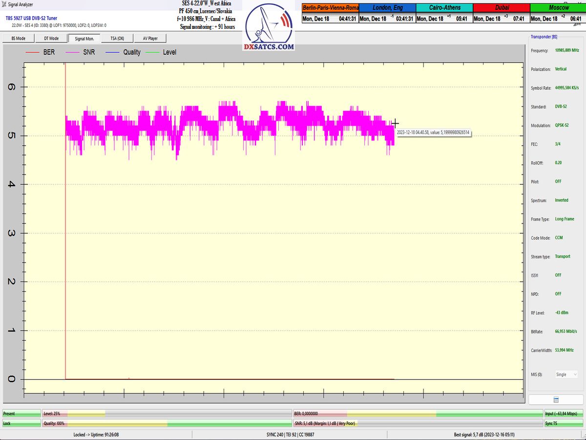Viewport: 586px width, 440px height.
Task: Click the SNR margin progress bar
Action: click(418, 423)
